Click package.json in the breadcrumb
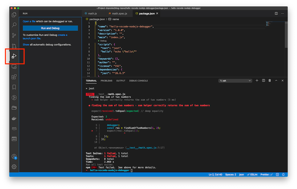The image size is (297, 189). pos(97,19)
